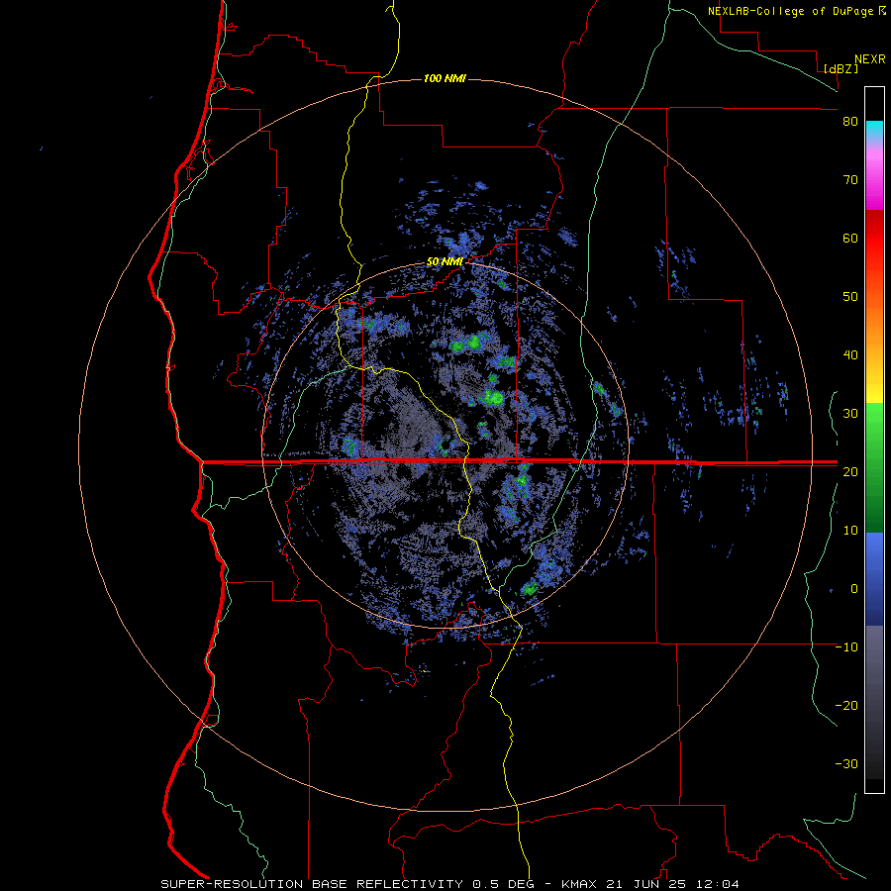891x891 pixels.
Task: Click the 10 value on dBZ scale
Action: (x=850, y=531)
